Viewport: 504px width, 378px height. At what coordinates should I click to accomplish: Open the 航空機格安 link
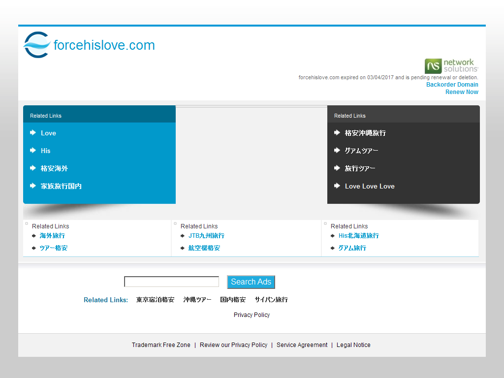coord(204,248)
